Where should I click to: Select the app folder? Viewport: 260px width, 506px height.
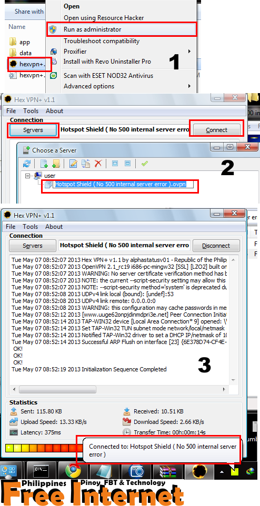[x=20, y=42]
